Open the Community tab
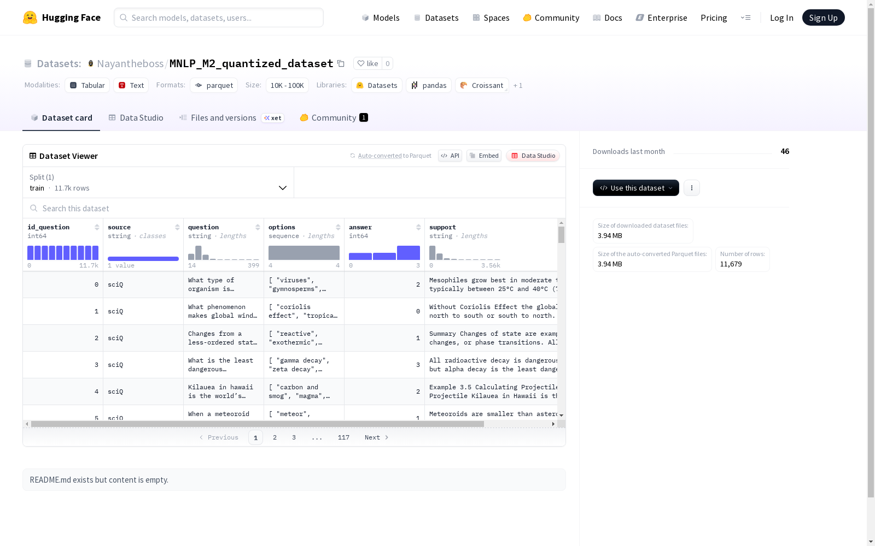The width and height of the screenshot is (875, 546). pyautogui.click(x=334, y=118)
